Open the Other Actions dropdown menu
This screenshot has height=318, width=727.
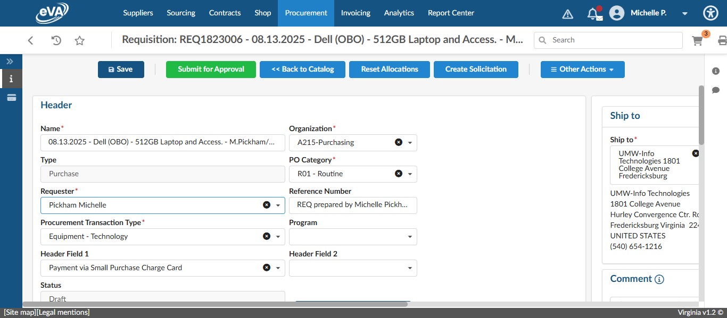tap(582, 70)
